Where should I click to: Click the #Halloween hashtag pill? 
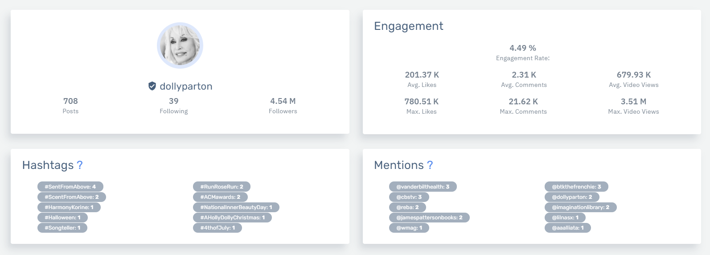click(62, 218)
